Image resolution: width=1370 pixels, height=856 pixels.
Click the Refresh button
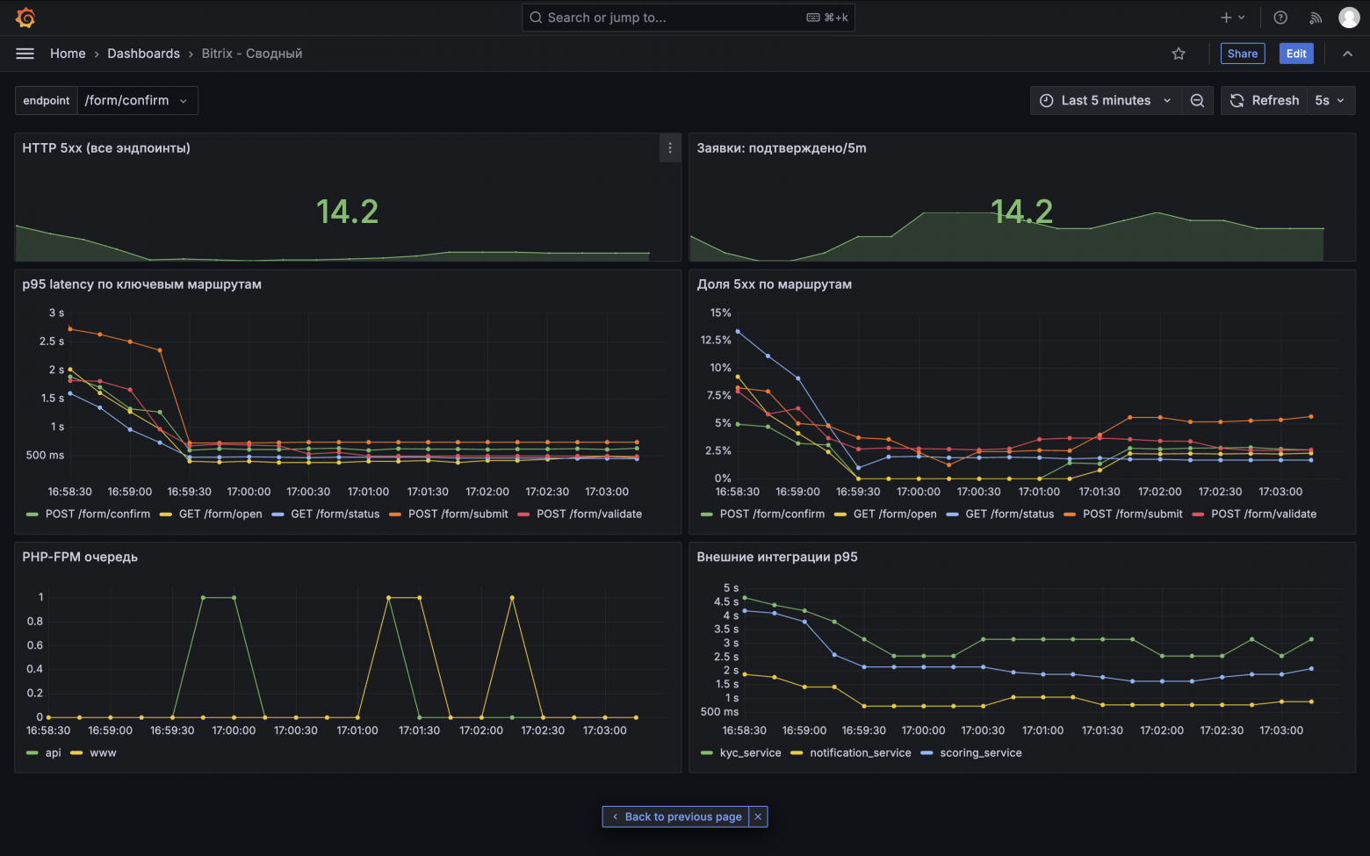click(x=1265, y=101)
